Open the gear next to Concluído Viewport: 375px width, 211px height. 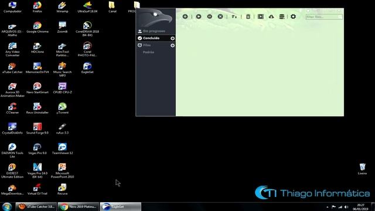pos(172,38)
